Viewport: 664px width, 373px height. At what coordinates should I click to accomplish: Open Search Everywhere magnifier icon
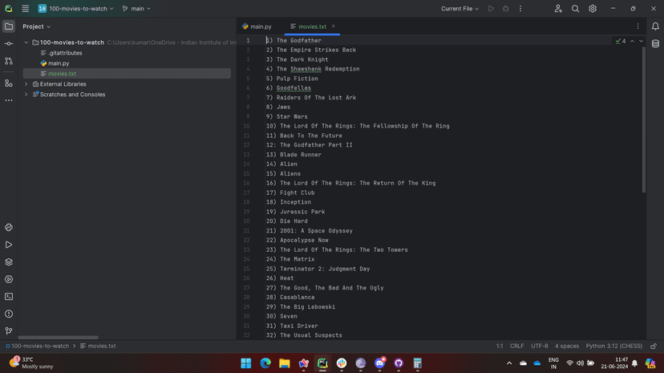575,9
